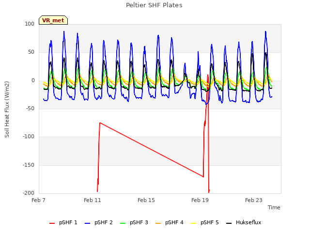Click the Time axis label
The height and width of the screenshot is (232, 310).
click(274, 207)
